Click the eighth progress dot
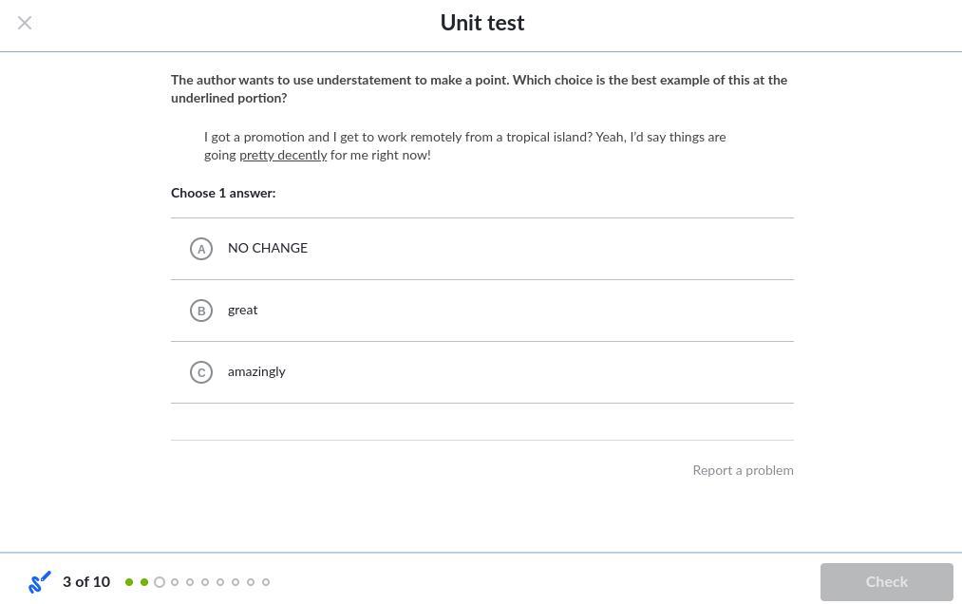Viewport: 962px width, 604px height. coord(236,582)
